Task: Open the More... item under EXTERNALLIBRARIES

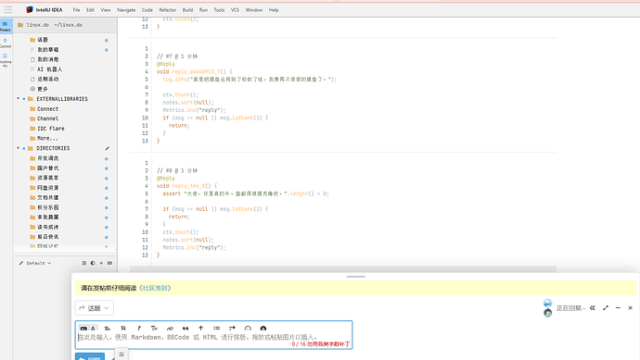Action: click(47, 138)
